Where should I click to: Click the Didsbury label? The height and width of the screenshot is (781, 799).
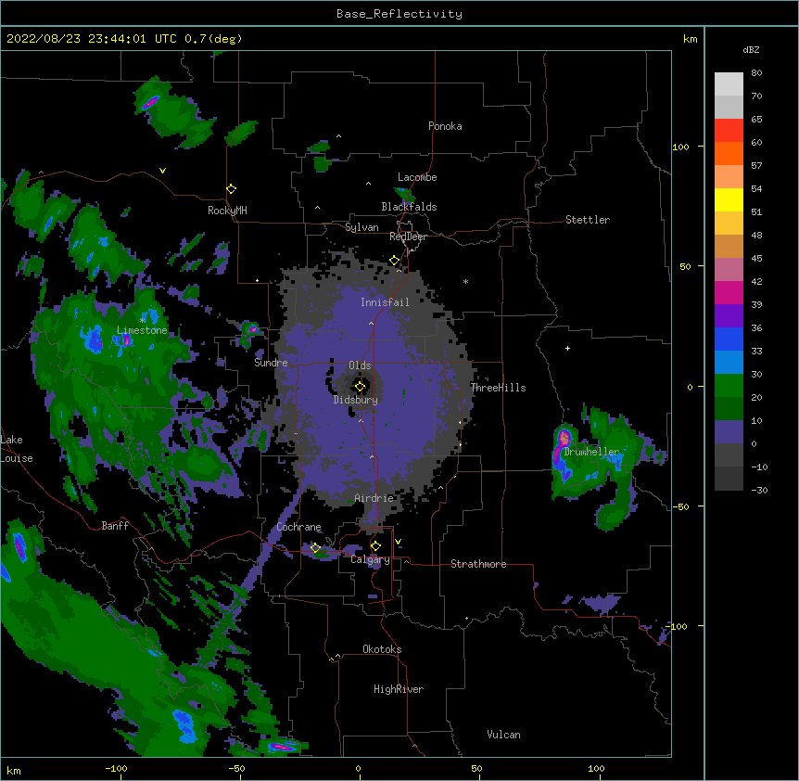(x=356, y=400)
